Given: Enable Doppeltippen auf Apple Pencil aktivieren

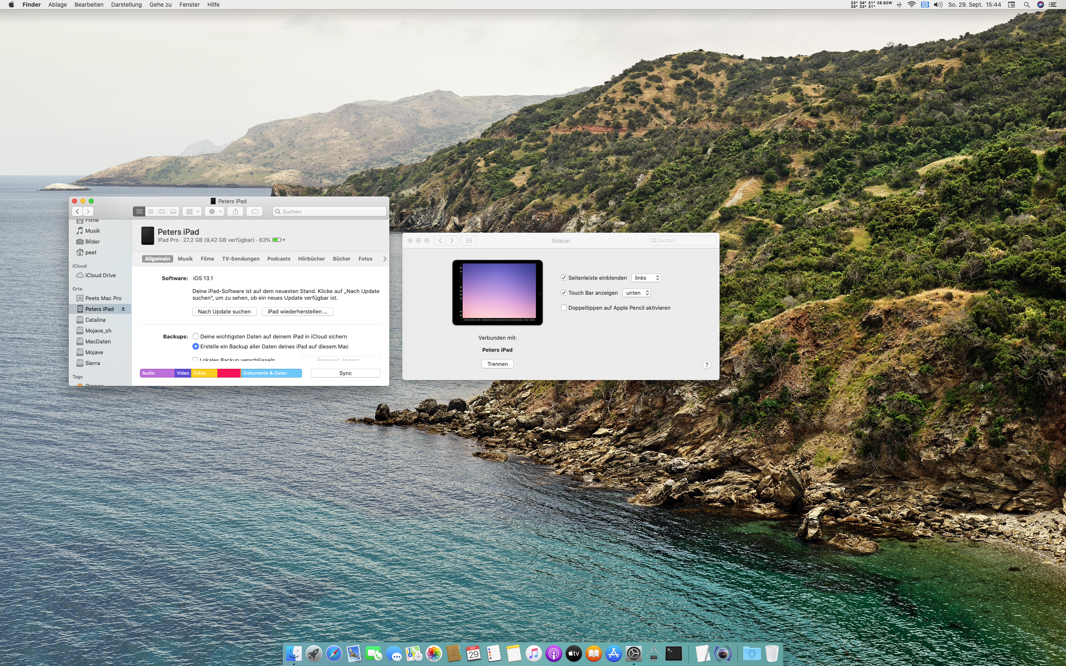Looking at the screenshot, I should point(564,308).
